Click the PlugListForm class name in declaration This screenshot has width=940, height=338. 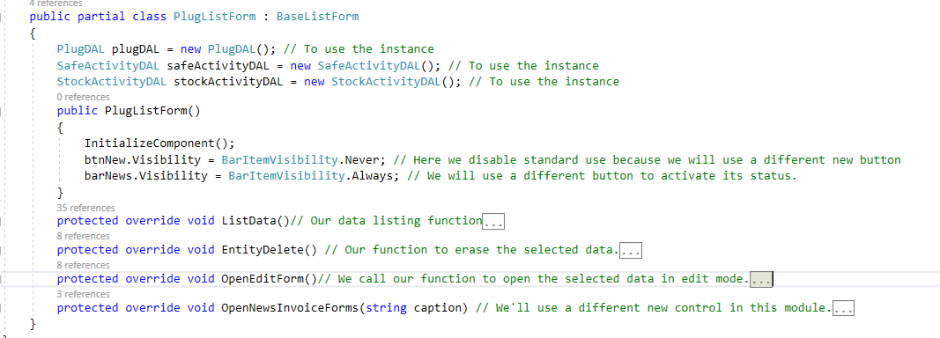(x=215, y=17)
